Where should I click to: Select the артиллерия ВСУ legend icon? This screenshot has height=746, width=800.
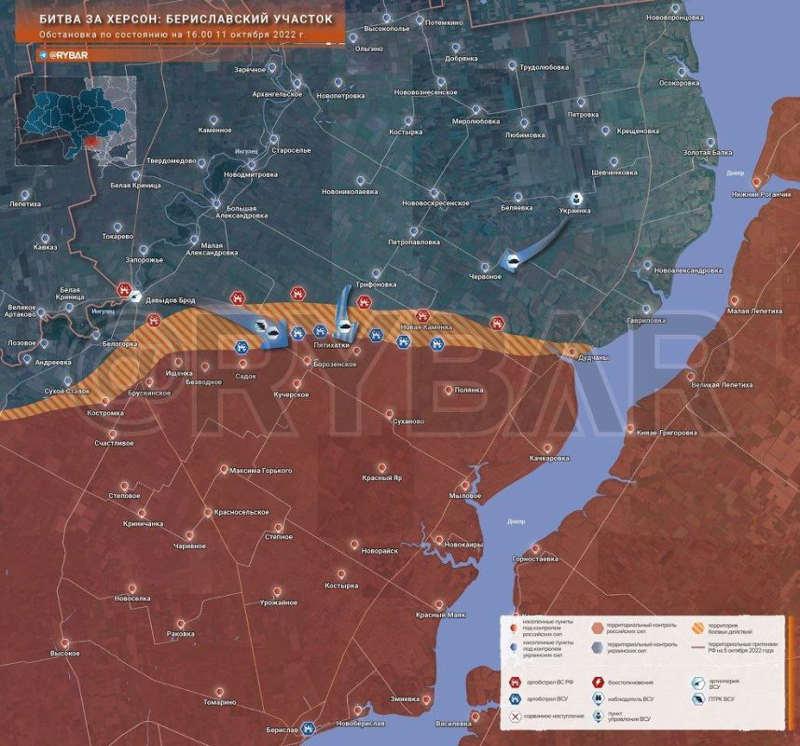tap(698, 683)
